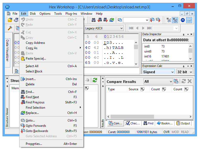Collapse the Data Inspector panel arrow
The image size is (200, 153).
188,34
